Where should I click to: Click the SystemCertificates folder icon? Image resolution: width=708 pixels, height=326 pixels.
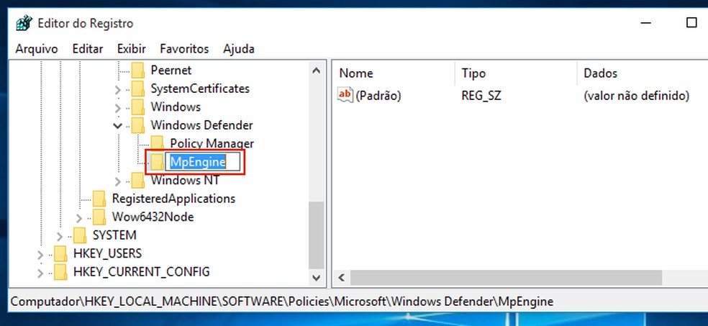pyautogui.click(x=138, y=89)
